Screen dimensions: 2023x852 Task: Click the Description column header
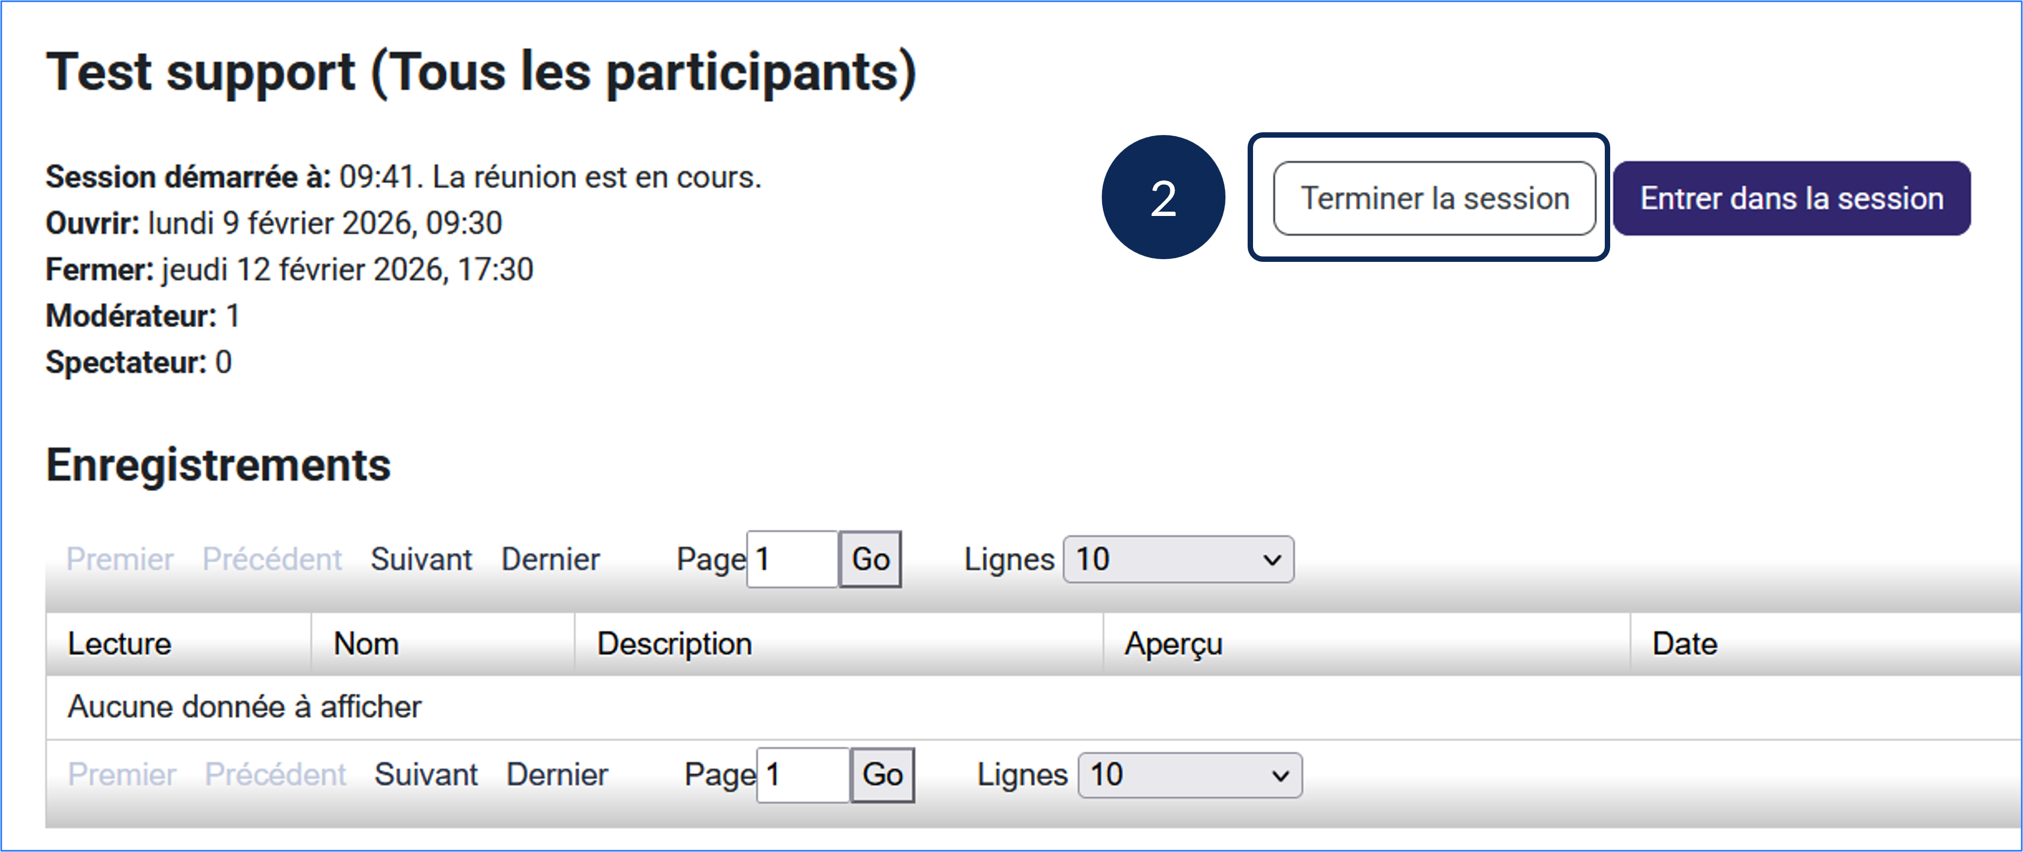(674, 644)
